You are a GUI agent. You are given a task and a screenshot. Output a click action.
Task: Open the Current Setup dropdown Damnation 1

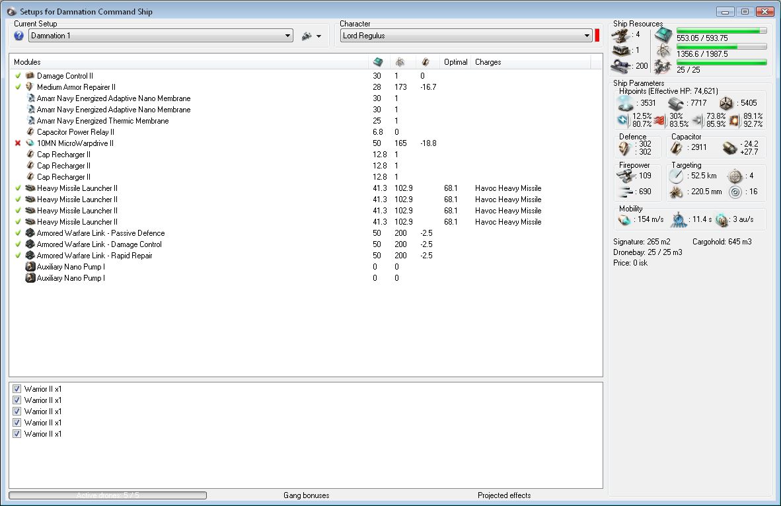click(161, 36)
